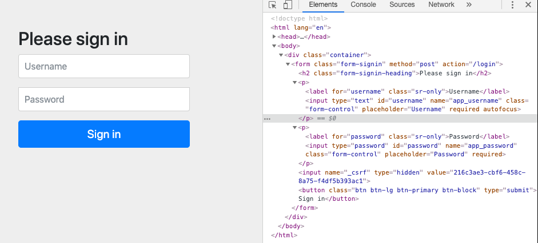This screenshot has height=243, width=538.
Task: Switch to the Sources tab
Action: [x=402, y=5]
